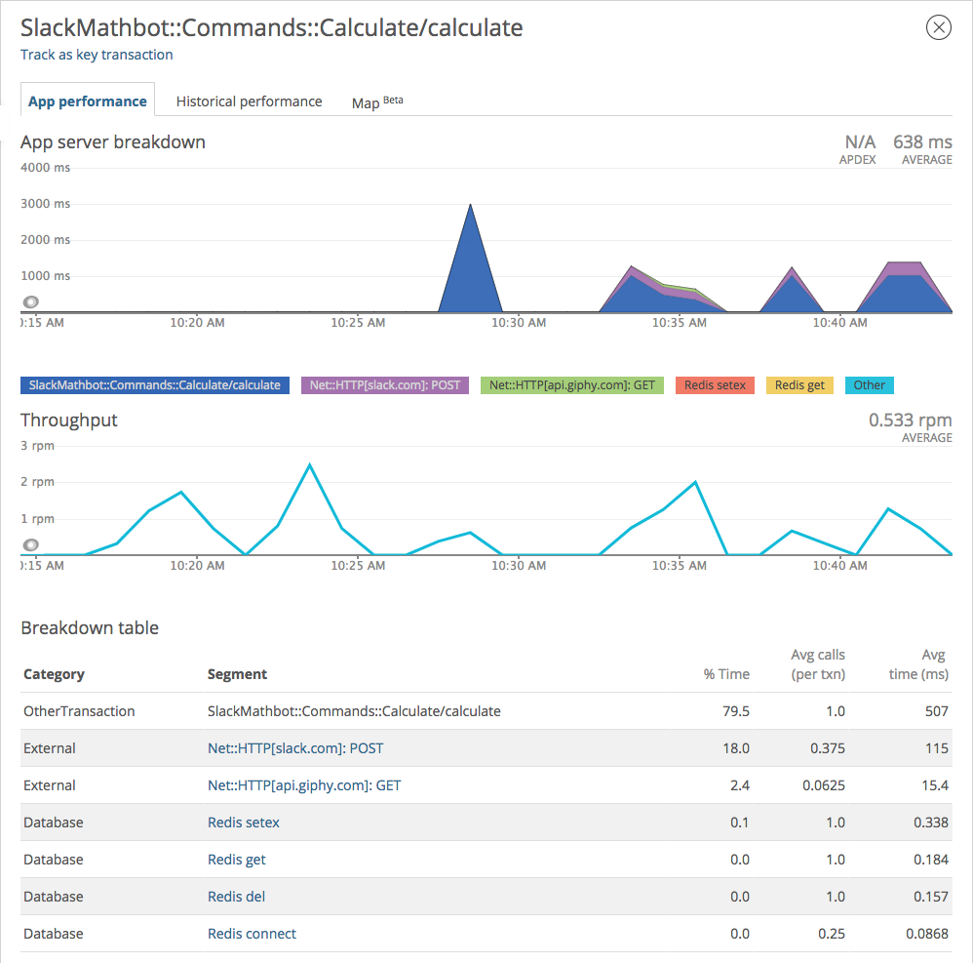Toggle Redis setex legend series
Screen dimensions: 973x963
tap(715, 385)
